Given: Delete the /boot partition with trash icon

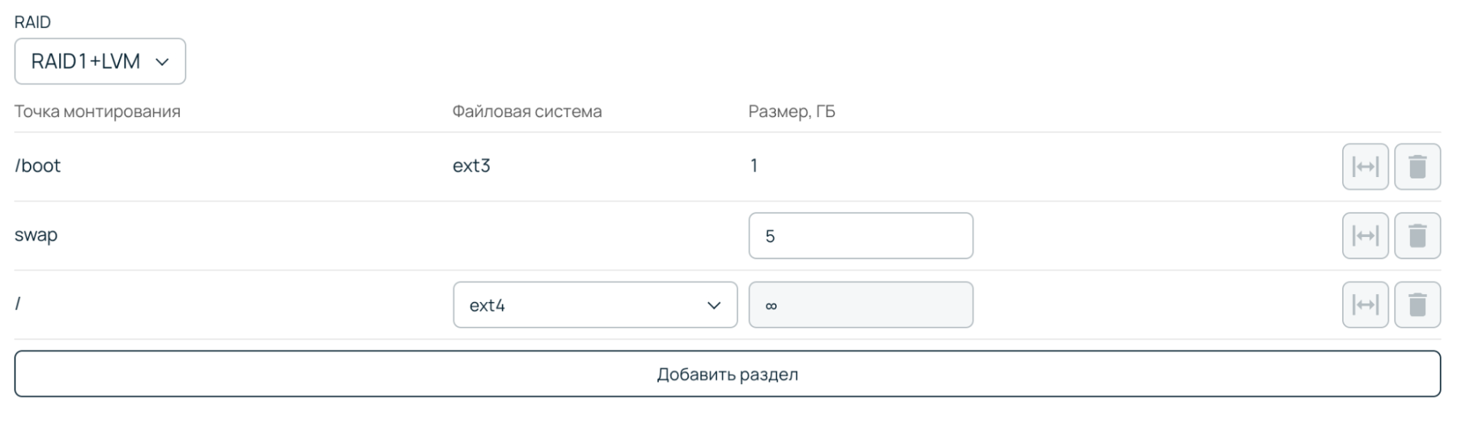Looking at the screenshot, I should coord(1417,167).
